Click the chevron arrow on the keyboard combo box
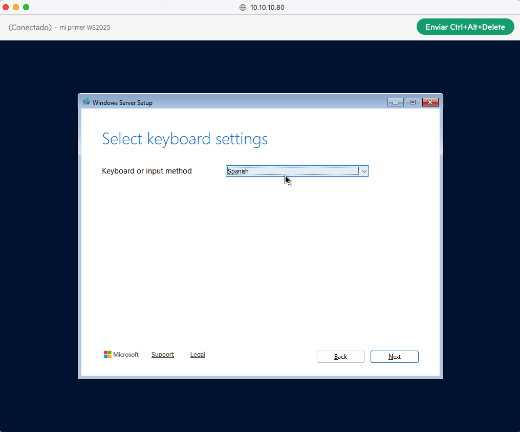The height and width of the screenshot is (432, 520). (364, 170)
